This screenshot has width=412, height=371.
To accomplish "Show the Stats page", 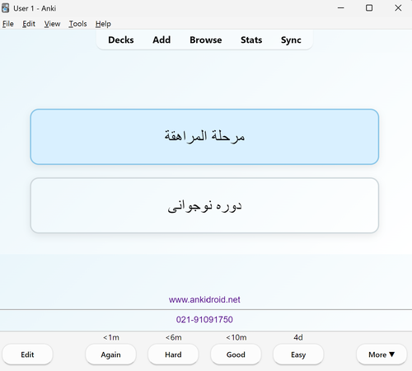I will (x=251, y=40).
